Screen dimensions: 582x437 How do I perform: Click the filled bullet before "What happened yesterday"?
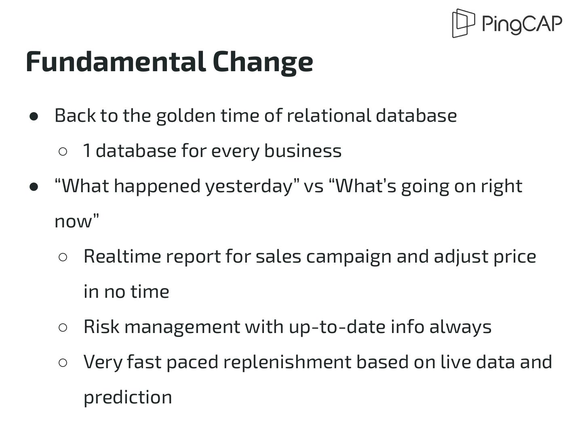[34, 187]
